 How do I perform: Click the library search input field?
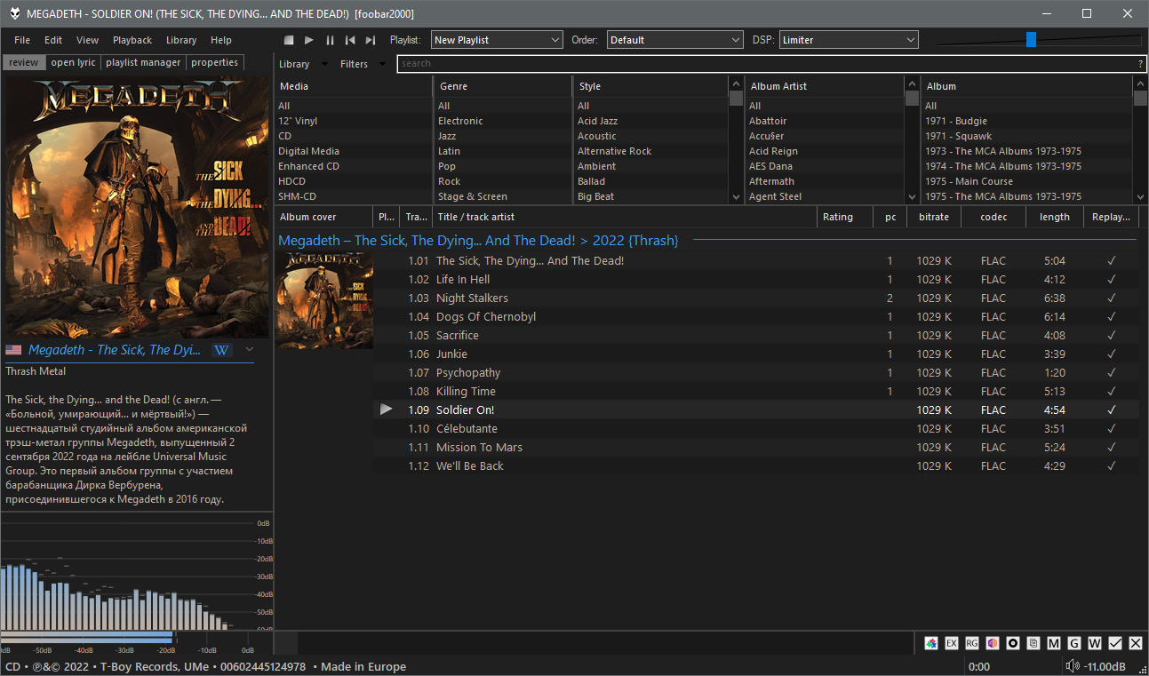pos(764,64)
